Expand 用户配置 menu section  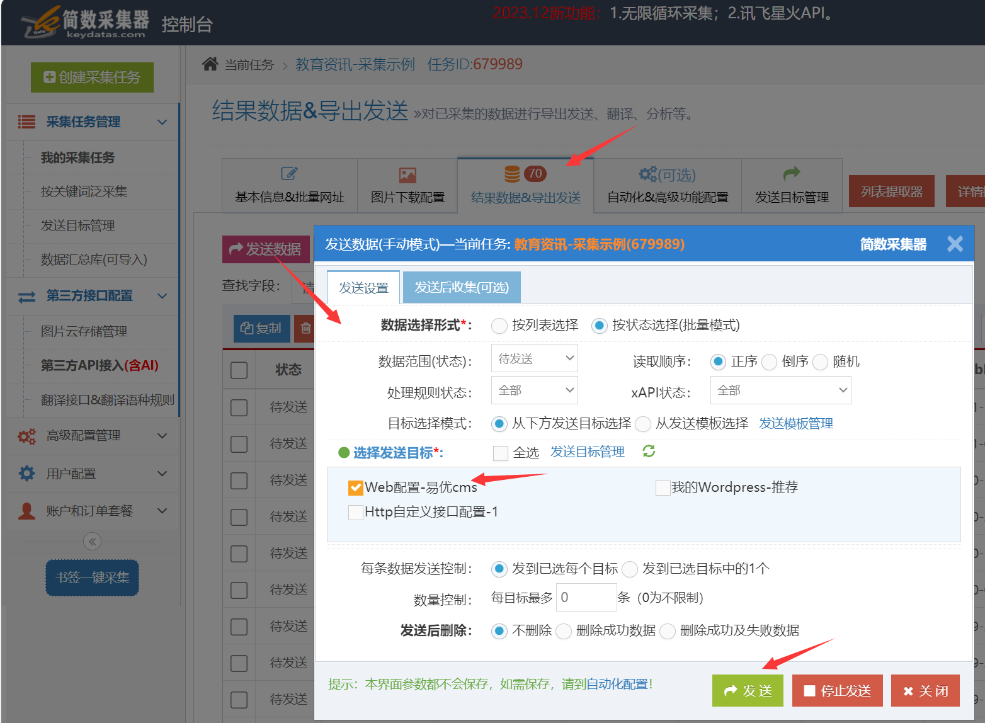162,474
